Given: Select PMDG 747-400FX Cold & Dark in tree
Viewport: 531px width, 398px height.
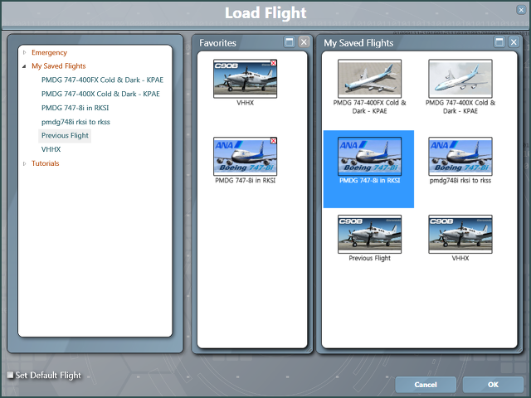Looking at the screenshot, I should pyautogui.click(x=102, y=80).
